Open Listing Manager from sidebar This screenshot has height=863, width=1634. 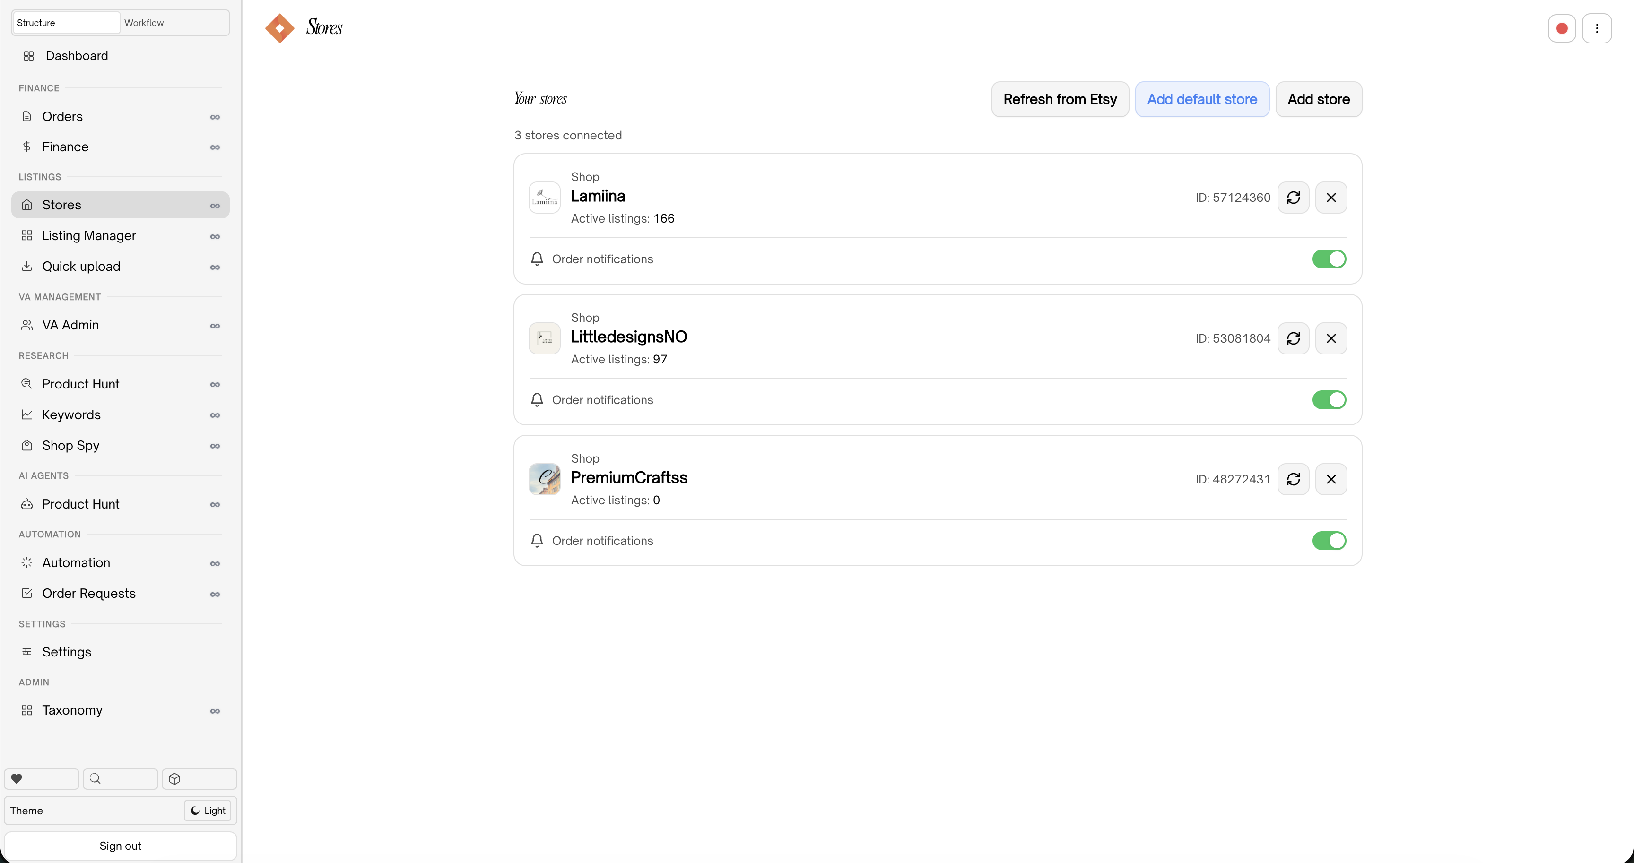89,236
